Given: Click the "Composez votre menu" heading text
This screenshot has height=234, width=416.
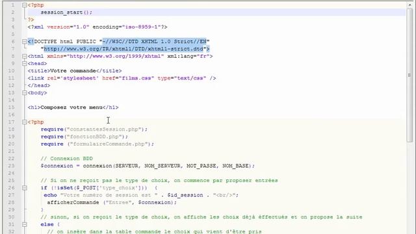Looking at the screenshot, I should (x=71, y=107).
